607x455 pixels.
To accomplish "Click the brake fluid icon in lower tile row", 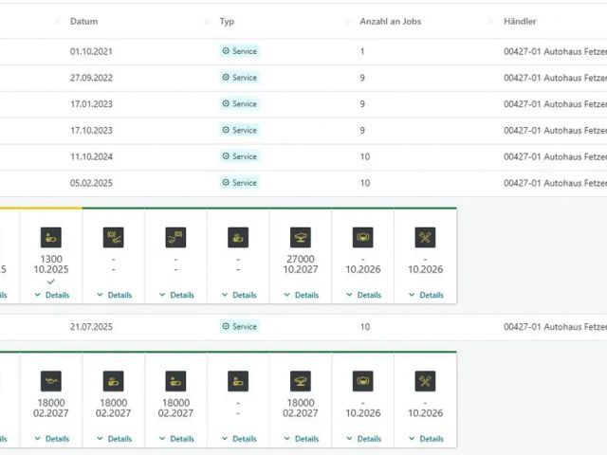I will [x=362, y=381].
